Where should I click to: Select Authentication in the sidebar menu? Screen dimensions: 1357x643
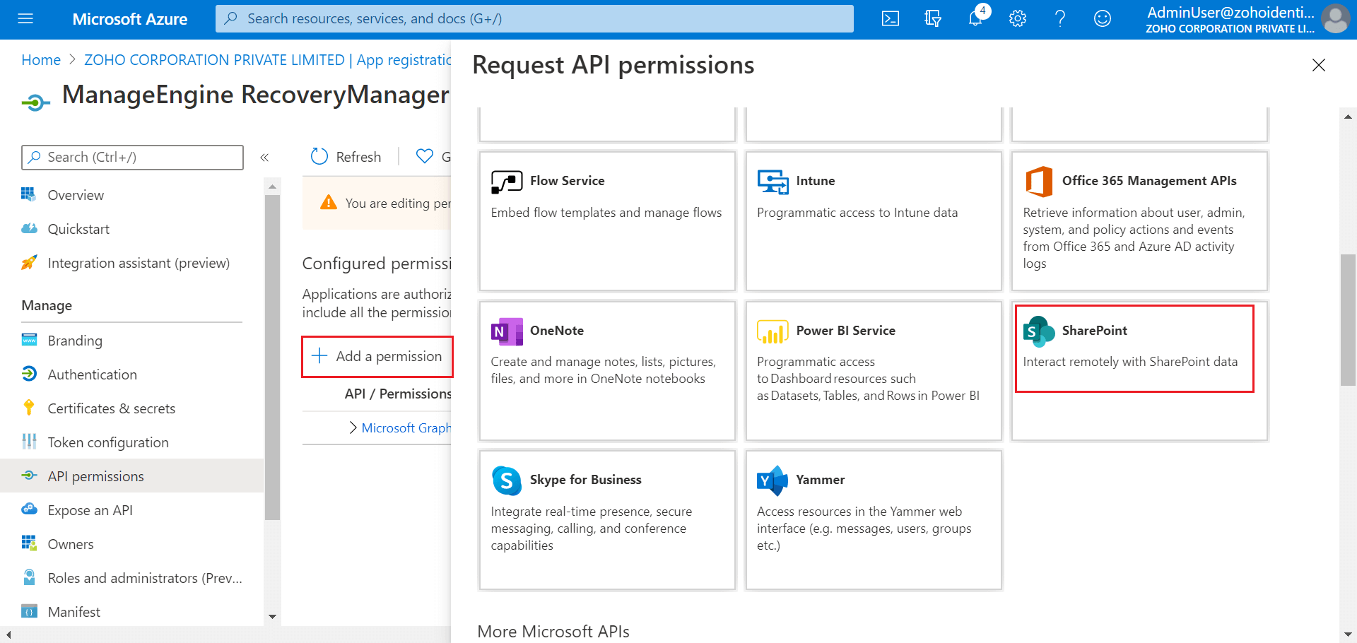[92, 374]
